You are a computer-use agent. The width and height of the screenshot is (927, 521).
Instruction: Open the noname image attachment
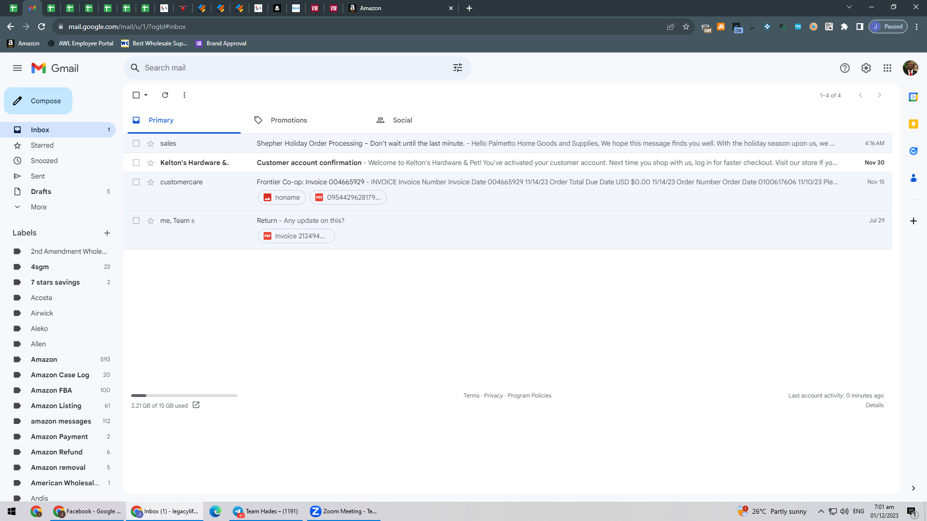(281, 197)
